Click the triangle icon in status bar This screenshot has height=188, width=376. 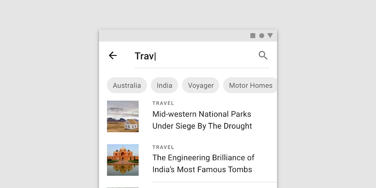(x=270, y=35)
